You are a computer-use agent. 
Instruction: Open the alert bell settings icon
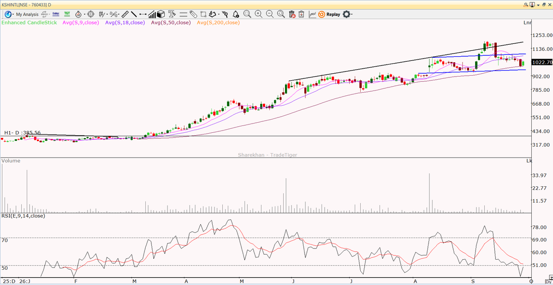click(236, 14)
